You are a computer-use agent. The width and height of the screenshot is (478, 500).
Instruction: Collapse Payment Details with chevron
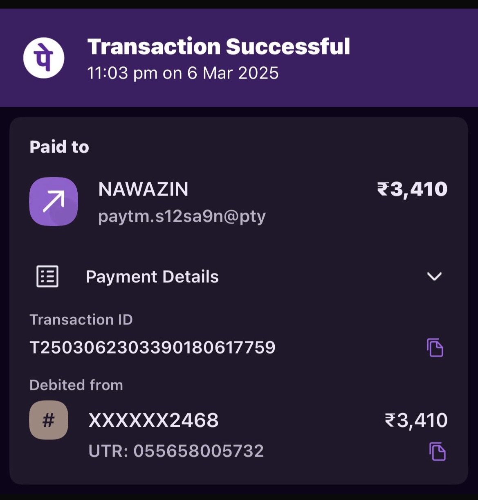click(x=434, y=277)
